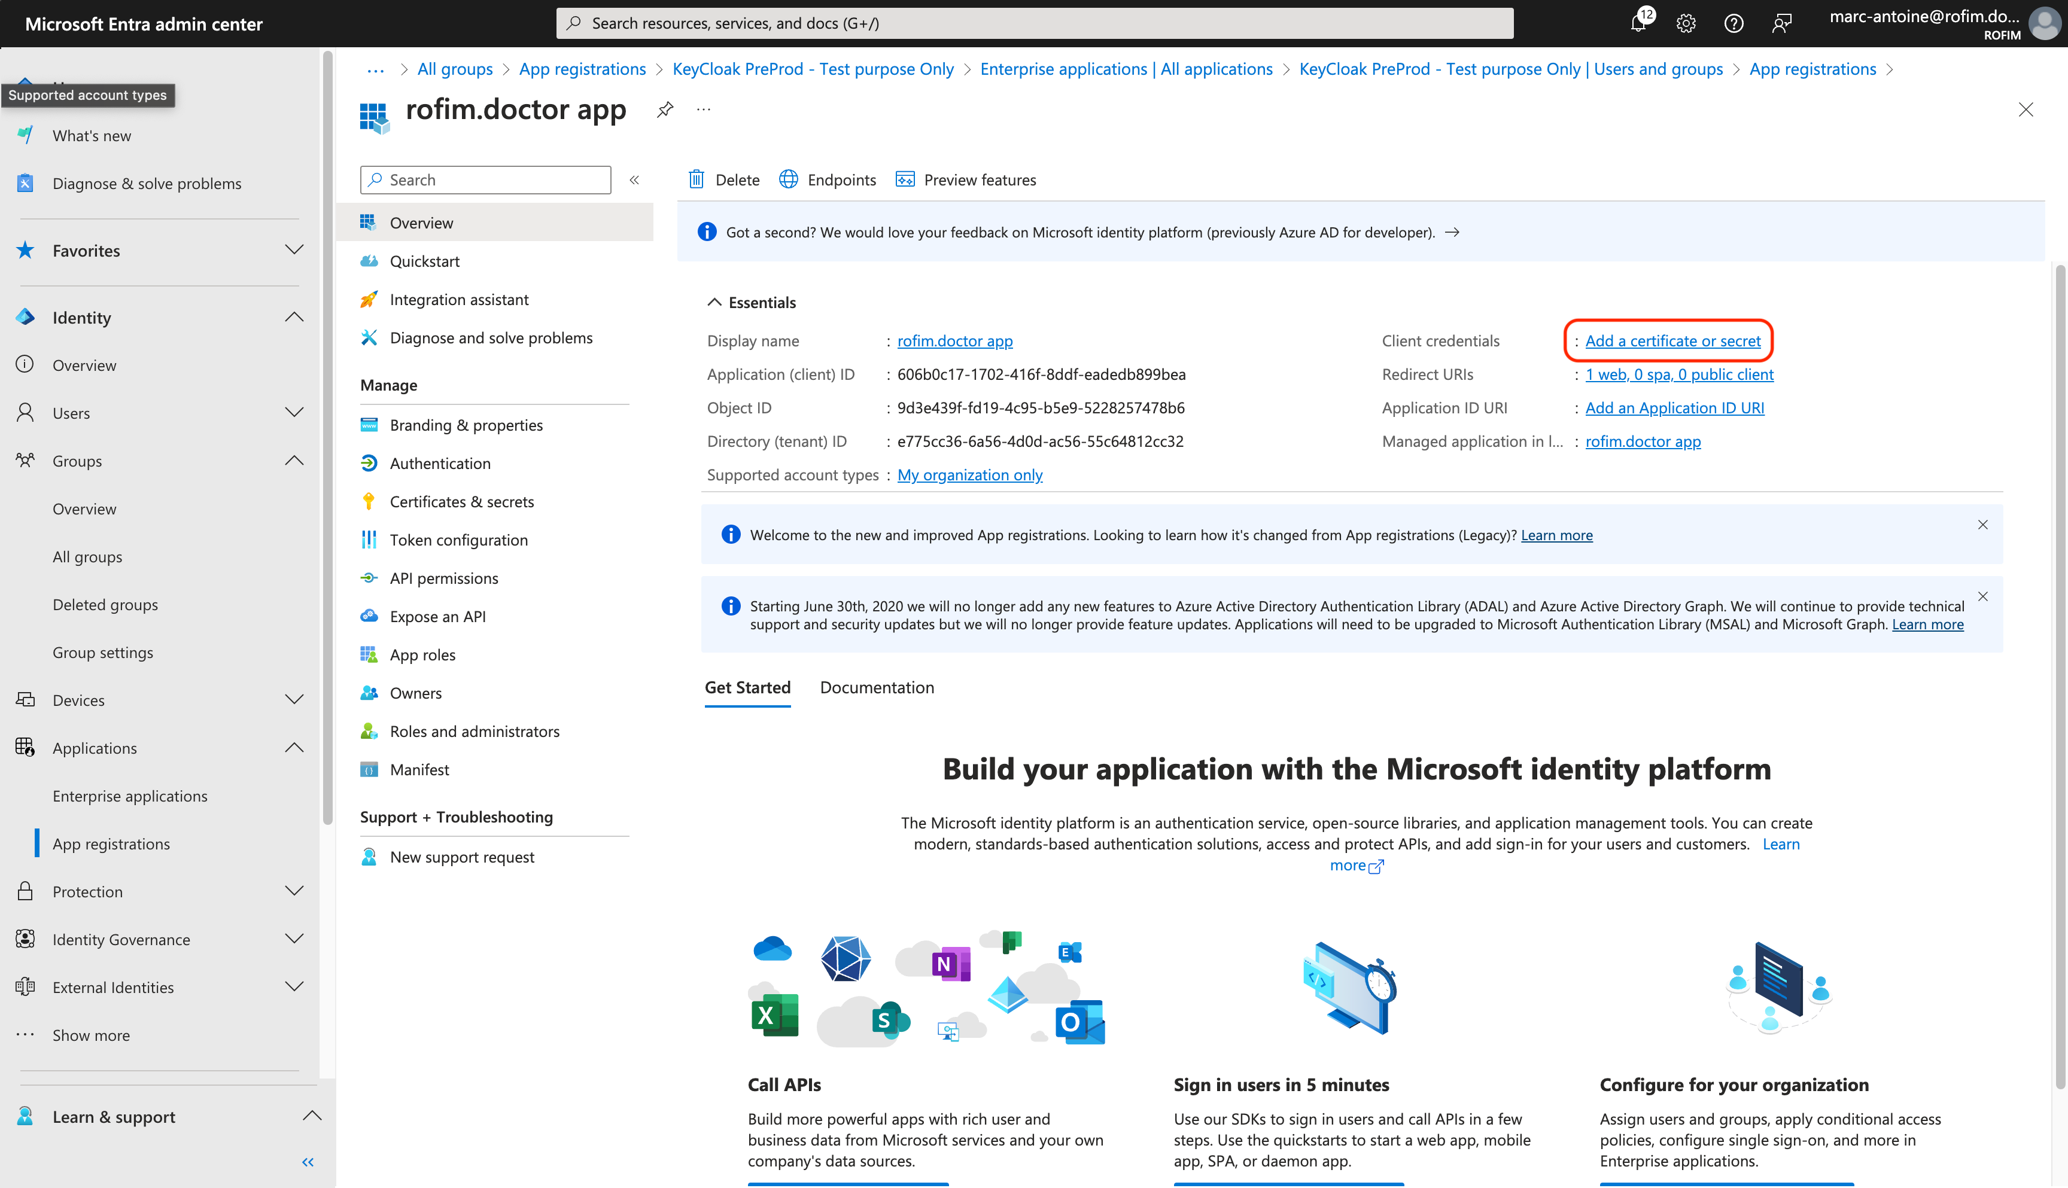
Task: Collapse the resource menu with double chevron
Action: tap(634, 179)
